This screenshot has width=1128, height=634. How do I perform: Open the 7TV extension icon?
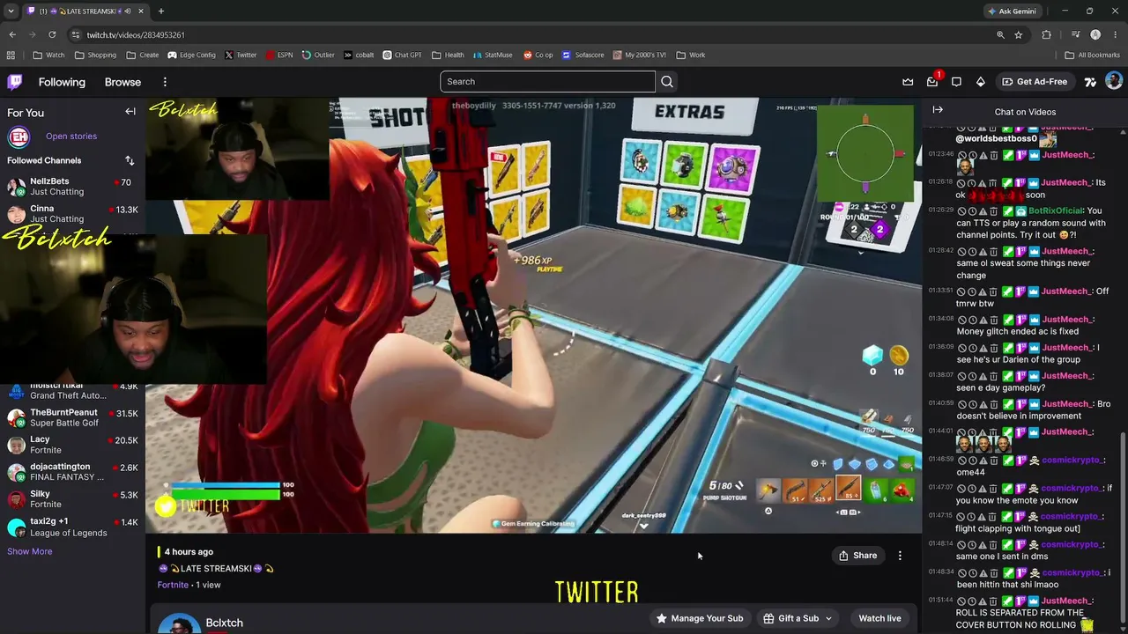pos(1090,82)
